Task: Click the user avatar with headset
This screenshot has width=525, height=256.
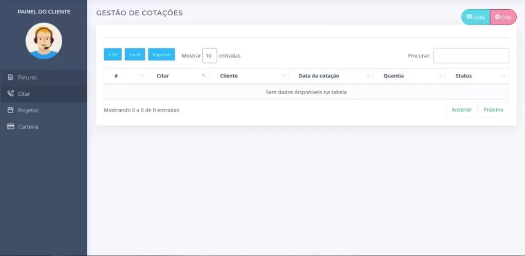Action: pos(44,41)
